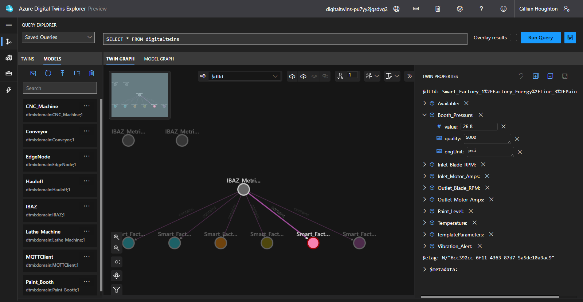Switch to the MODEL GRAPH tab

[159, 59]
